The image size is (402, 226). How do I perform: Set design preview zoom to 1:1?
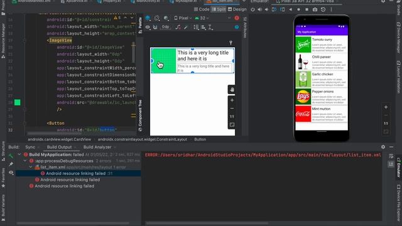point(232,117)
